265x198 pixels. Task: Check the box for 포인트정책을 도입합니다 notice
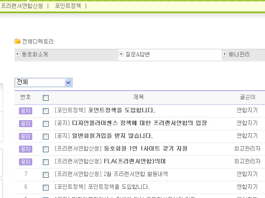[45, 111]
